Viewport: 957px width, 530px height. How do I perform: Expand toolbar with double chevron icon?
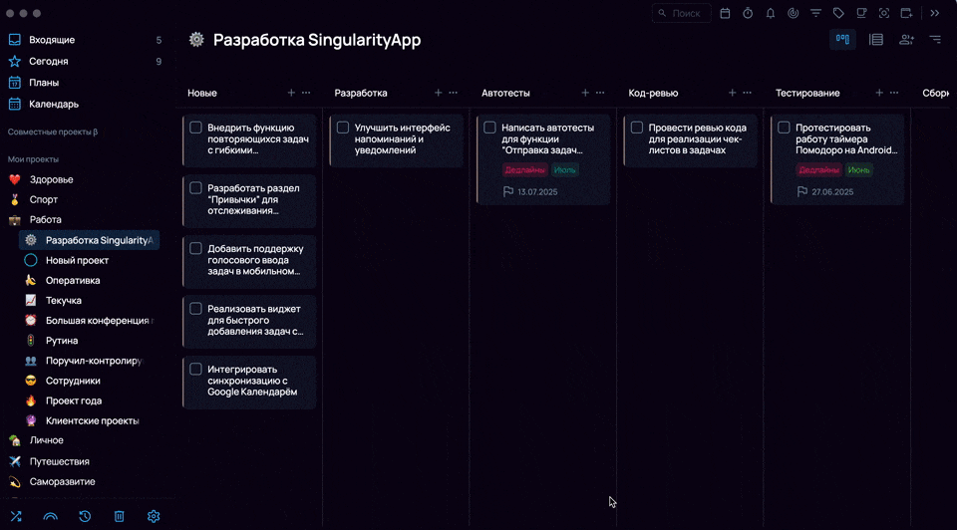click(x=934, y=13)
